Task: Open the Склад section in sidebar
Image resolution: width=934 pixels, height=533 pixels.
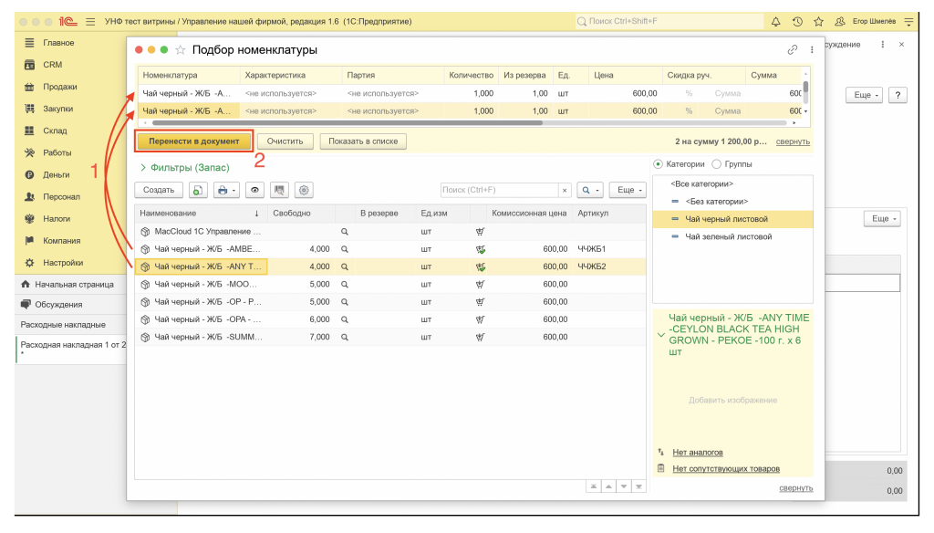Action: click(55, 131)
